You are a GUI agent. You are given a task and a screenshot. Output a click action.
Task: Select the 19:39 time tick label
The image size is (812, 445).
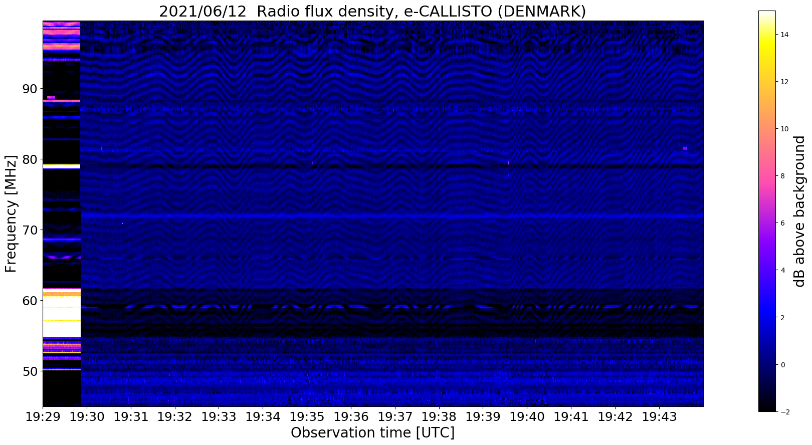pyautogui.click(x=484, y=416)
